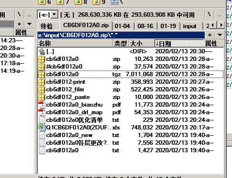Click the text file icon of cb6df012a0各层更改
Viewport: 232px width, 178px height.
pos(42,143)
